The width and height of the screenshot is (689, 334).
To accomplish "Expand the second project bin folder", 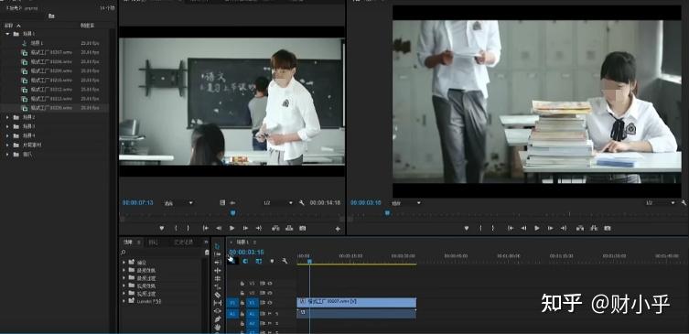I will coord(7,117).
